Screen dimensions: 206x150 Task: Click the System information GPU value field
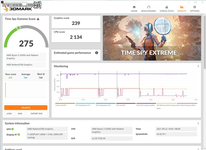47,129
